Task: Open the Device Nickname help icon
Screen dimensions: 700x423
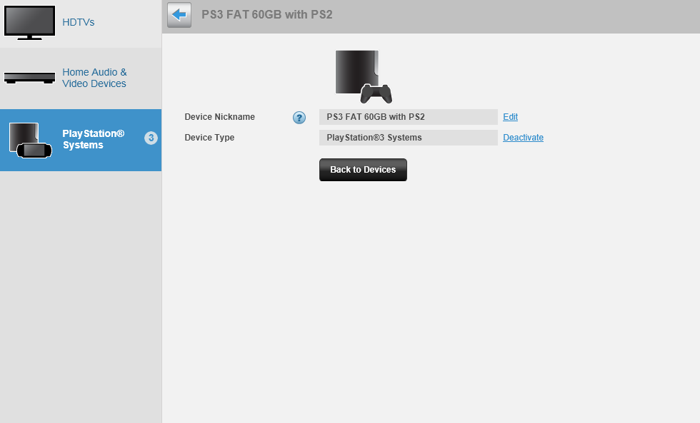Action: pos(299,118)
